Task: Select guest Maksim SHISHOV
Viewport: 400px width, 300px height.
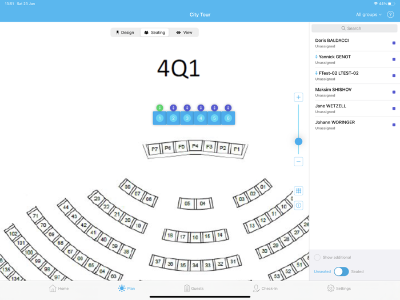Action: [x=354, y=92]
